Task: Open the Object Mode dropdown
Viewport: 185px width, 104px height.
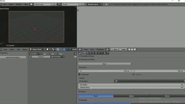Action: (x=37, y=49)
